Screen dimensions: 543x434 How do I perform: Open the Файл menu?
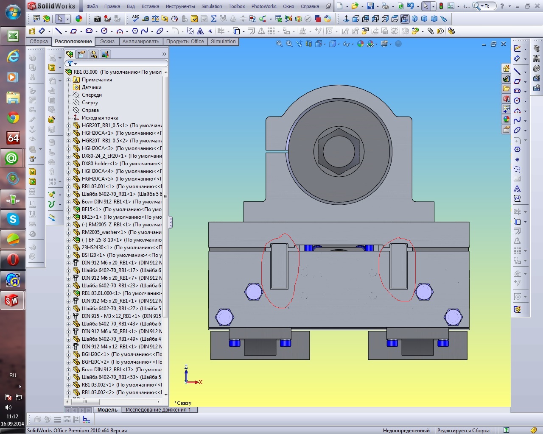tap(92, 6)
